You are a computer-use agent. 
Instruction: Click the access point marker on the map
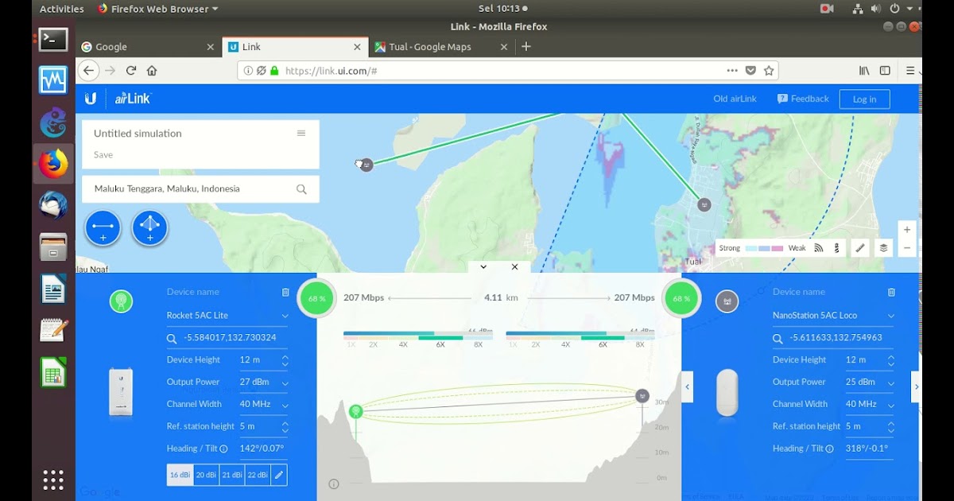[x=366, y=165]
